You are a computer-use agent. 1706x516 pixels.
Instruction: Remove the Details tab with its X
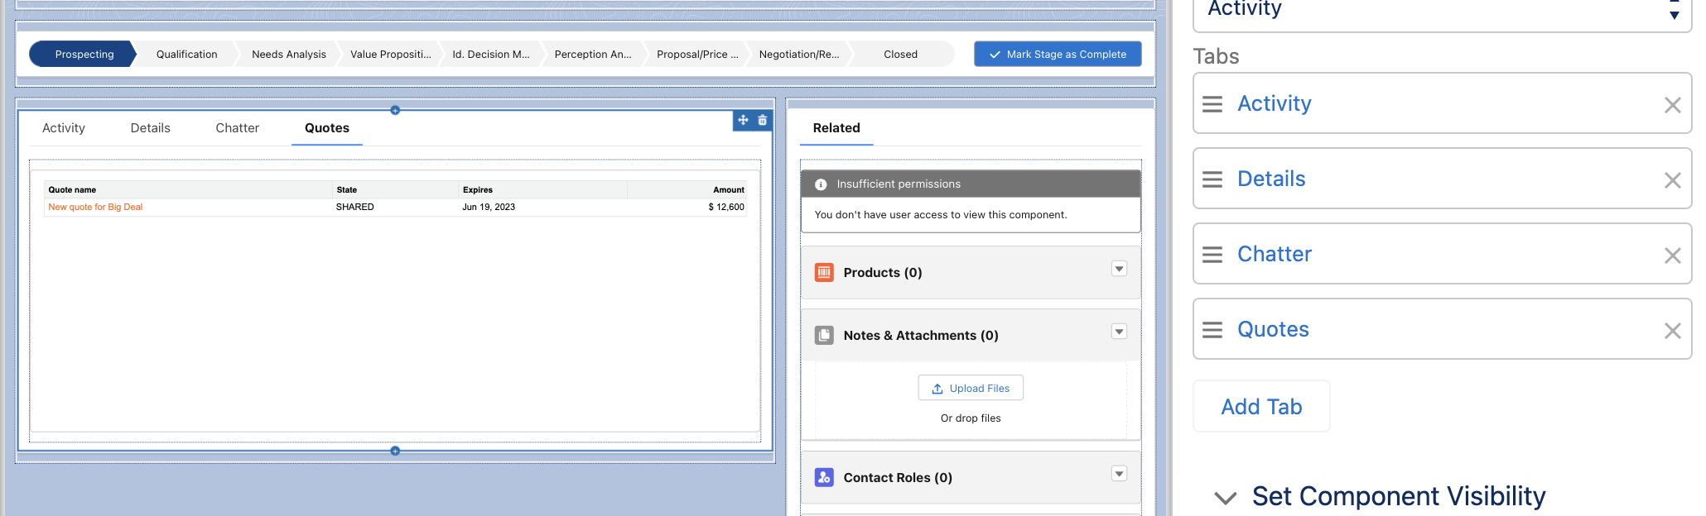(1672, 180)
